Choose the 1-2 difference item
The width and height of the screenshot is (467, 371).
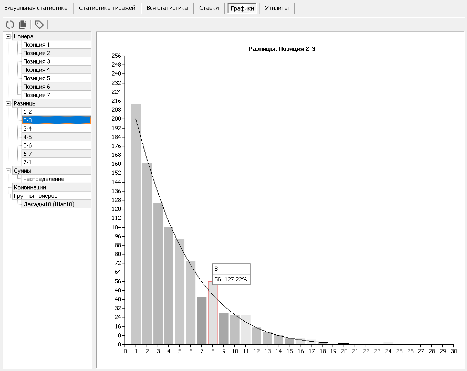coord(28,112)
